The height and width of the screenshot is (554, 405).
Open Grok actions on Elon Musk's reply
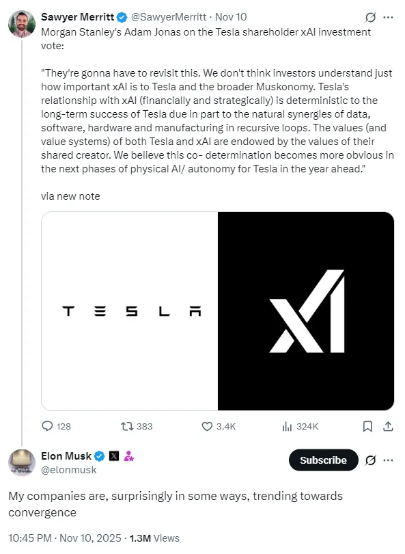point(369,460)
